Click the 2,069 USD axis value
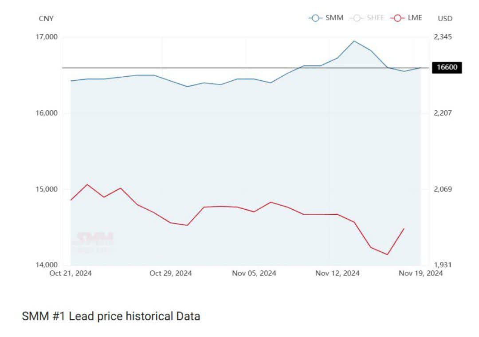The width and height of the screenshot is (479, 337). pos(443,189)
